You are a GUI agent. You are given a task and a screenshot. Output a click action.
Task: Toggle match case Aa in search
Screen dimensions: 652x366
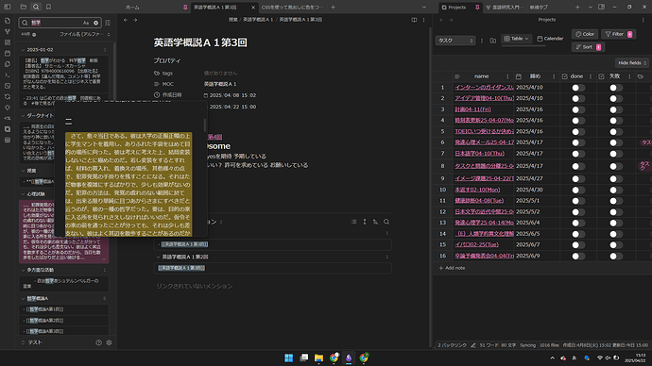pyautogui.click(x=86, y=23)
